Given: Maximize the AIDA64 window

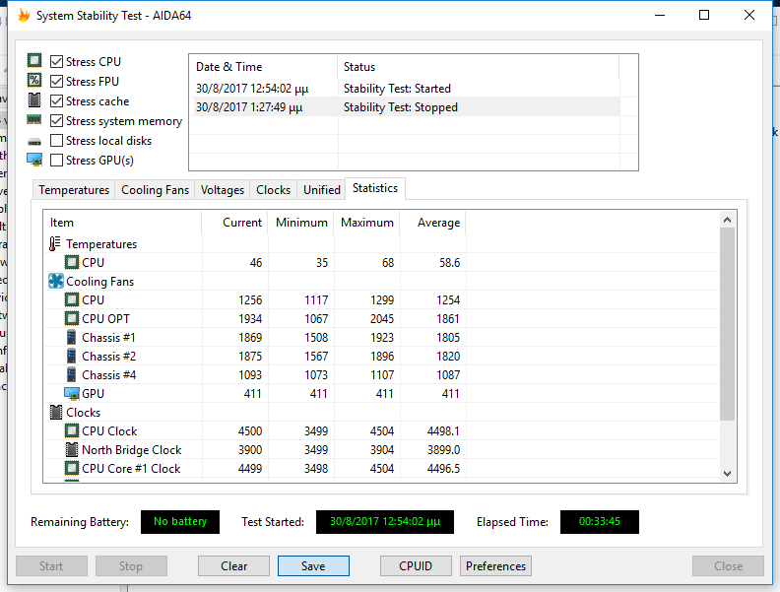Looking at the screenshot, I should (704, 15).
